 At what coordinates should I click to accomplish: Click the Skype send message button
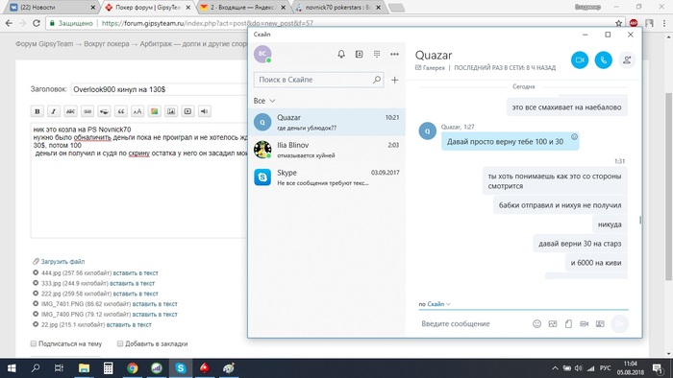[619, 324]
